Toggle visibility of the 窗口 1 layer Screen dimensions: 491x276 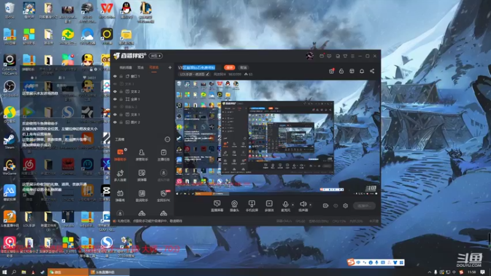115,76
